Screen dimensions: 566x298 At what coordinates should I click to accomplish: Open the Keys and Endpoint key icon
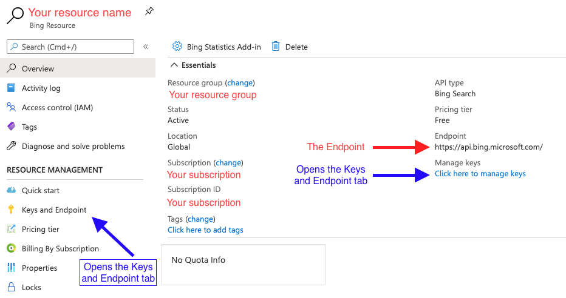11,209
